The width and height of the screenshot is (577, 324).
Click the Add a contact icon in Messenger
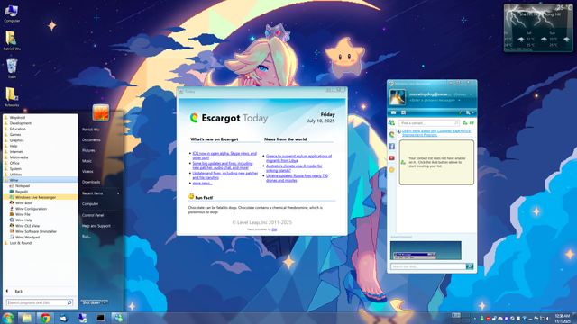pos(465,123)
